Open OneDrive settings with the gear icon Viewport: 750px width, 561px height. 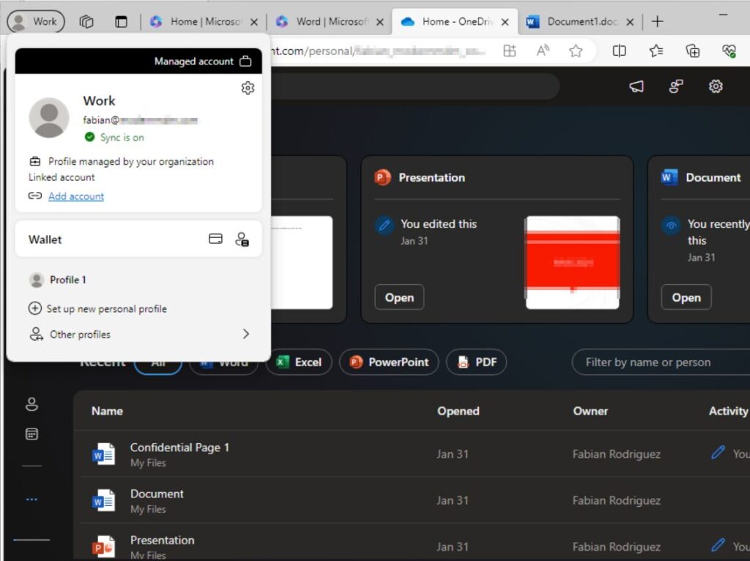click(715, 86)
